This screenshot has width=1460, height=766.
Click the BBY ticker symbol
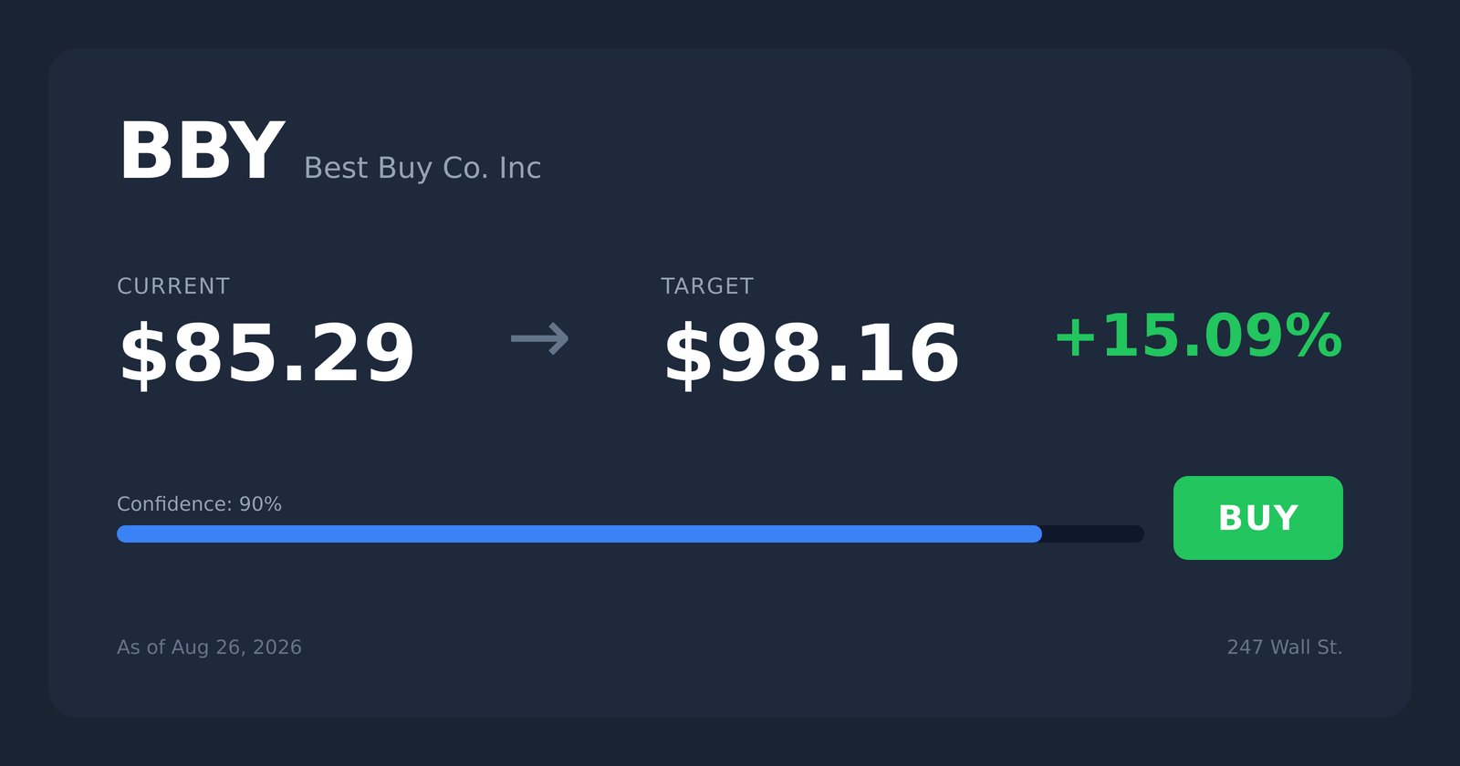(x=202, y=151)
